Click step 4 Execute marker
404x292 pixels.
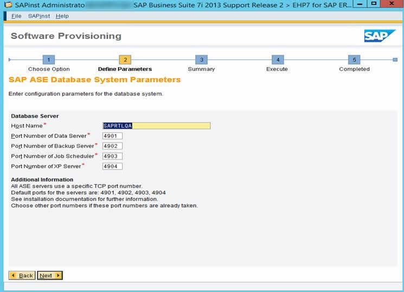click(278, 60)
